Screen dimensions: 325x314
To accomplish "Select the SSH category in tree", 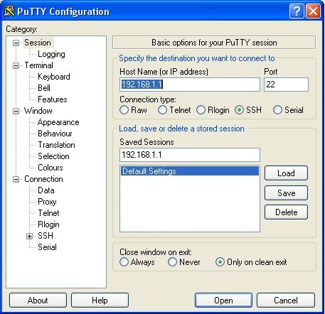I will [x=46, y=236].
